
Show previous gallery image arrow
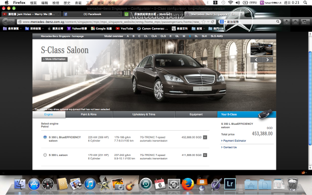coord(256,59)
